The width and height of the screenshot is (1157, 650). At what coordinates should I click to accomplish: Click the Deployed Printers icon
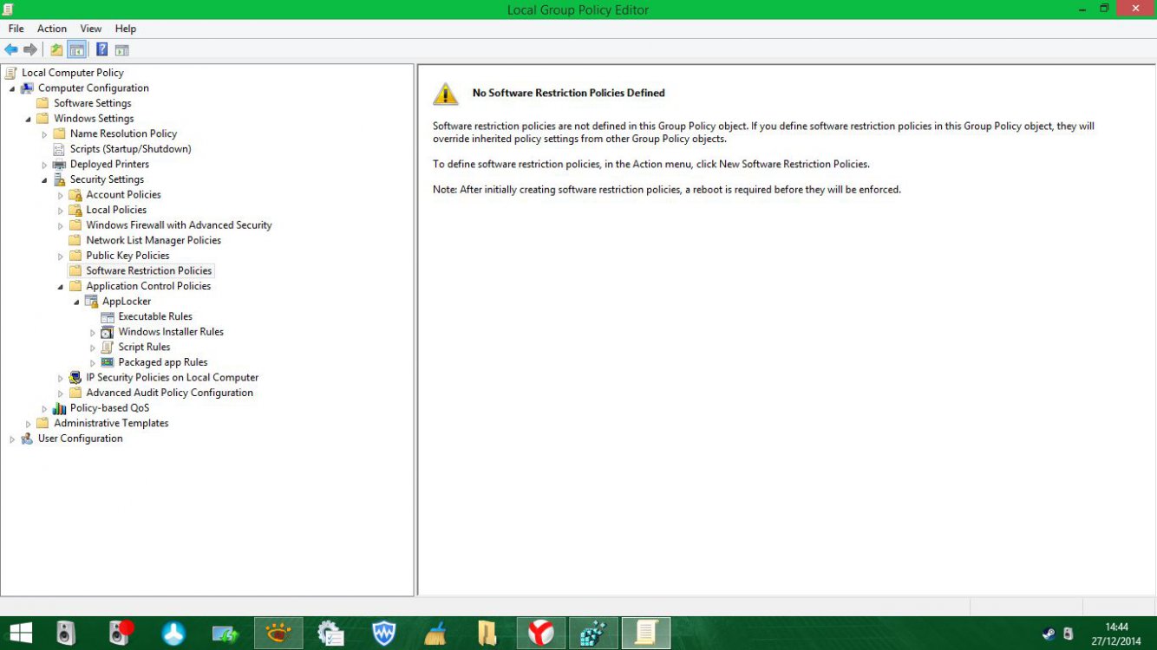59,164
